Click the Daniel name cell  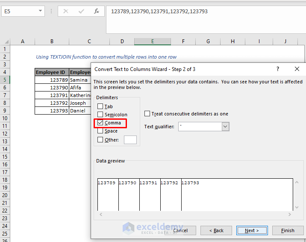(x=80, y=111)
